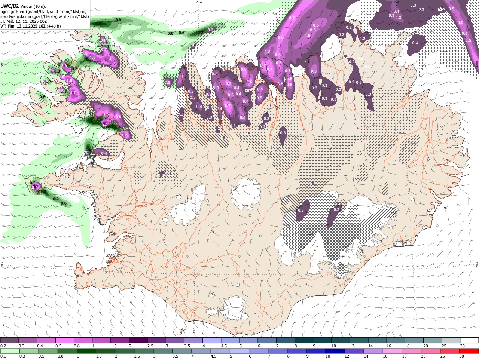
Task: Pick upper scale swatch between 25 and 30
Action: (x=450, y=341)
